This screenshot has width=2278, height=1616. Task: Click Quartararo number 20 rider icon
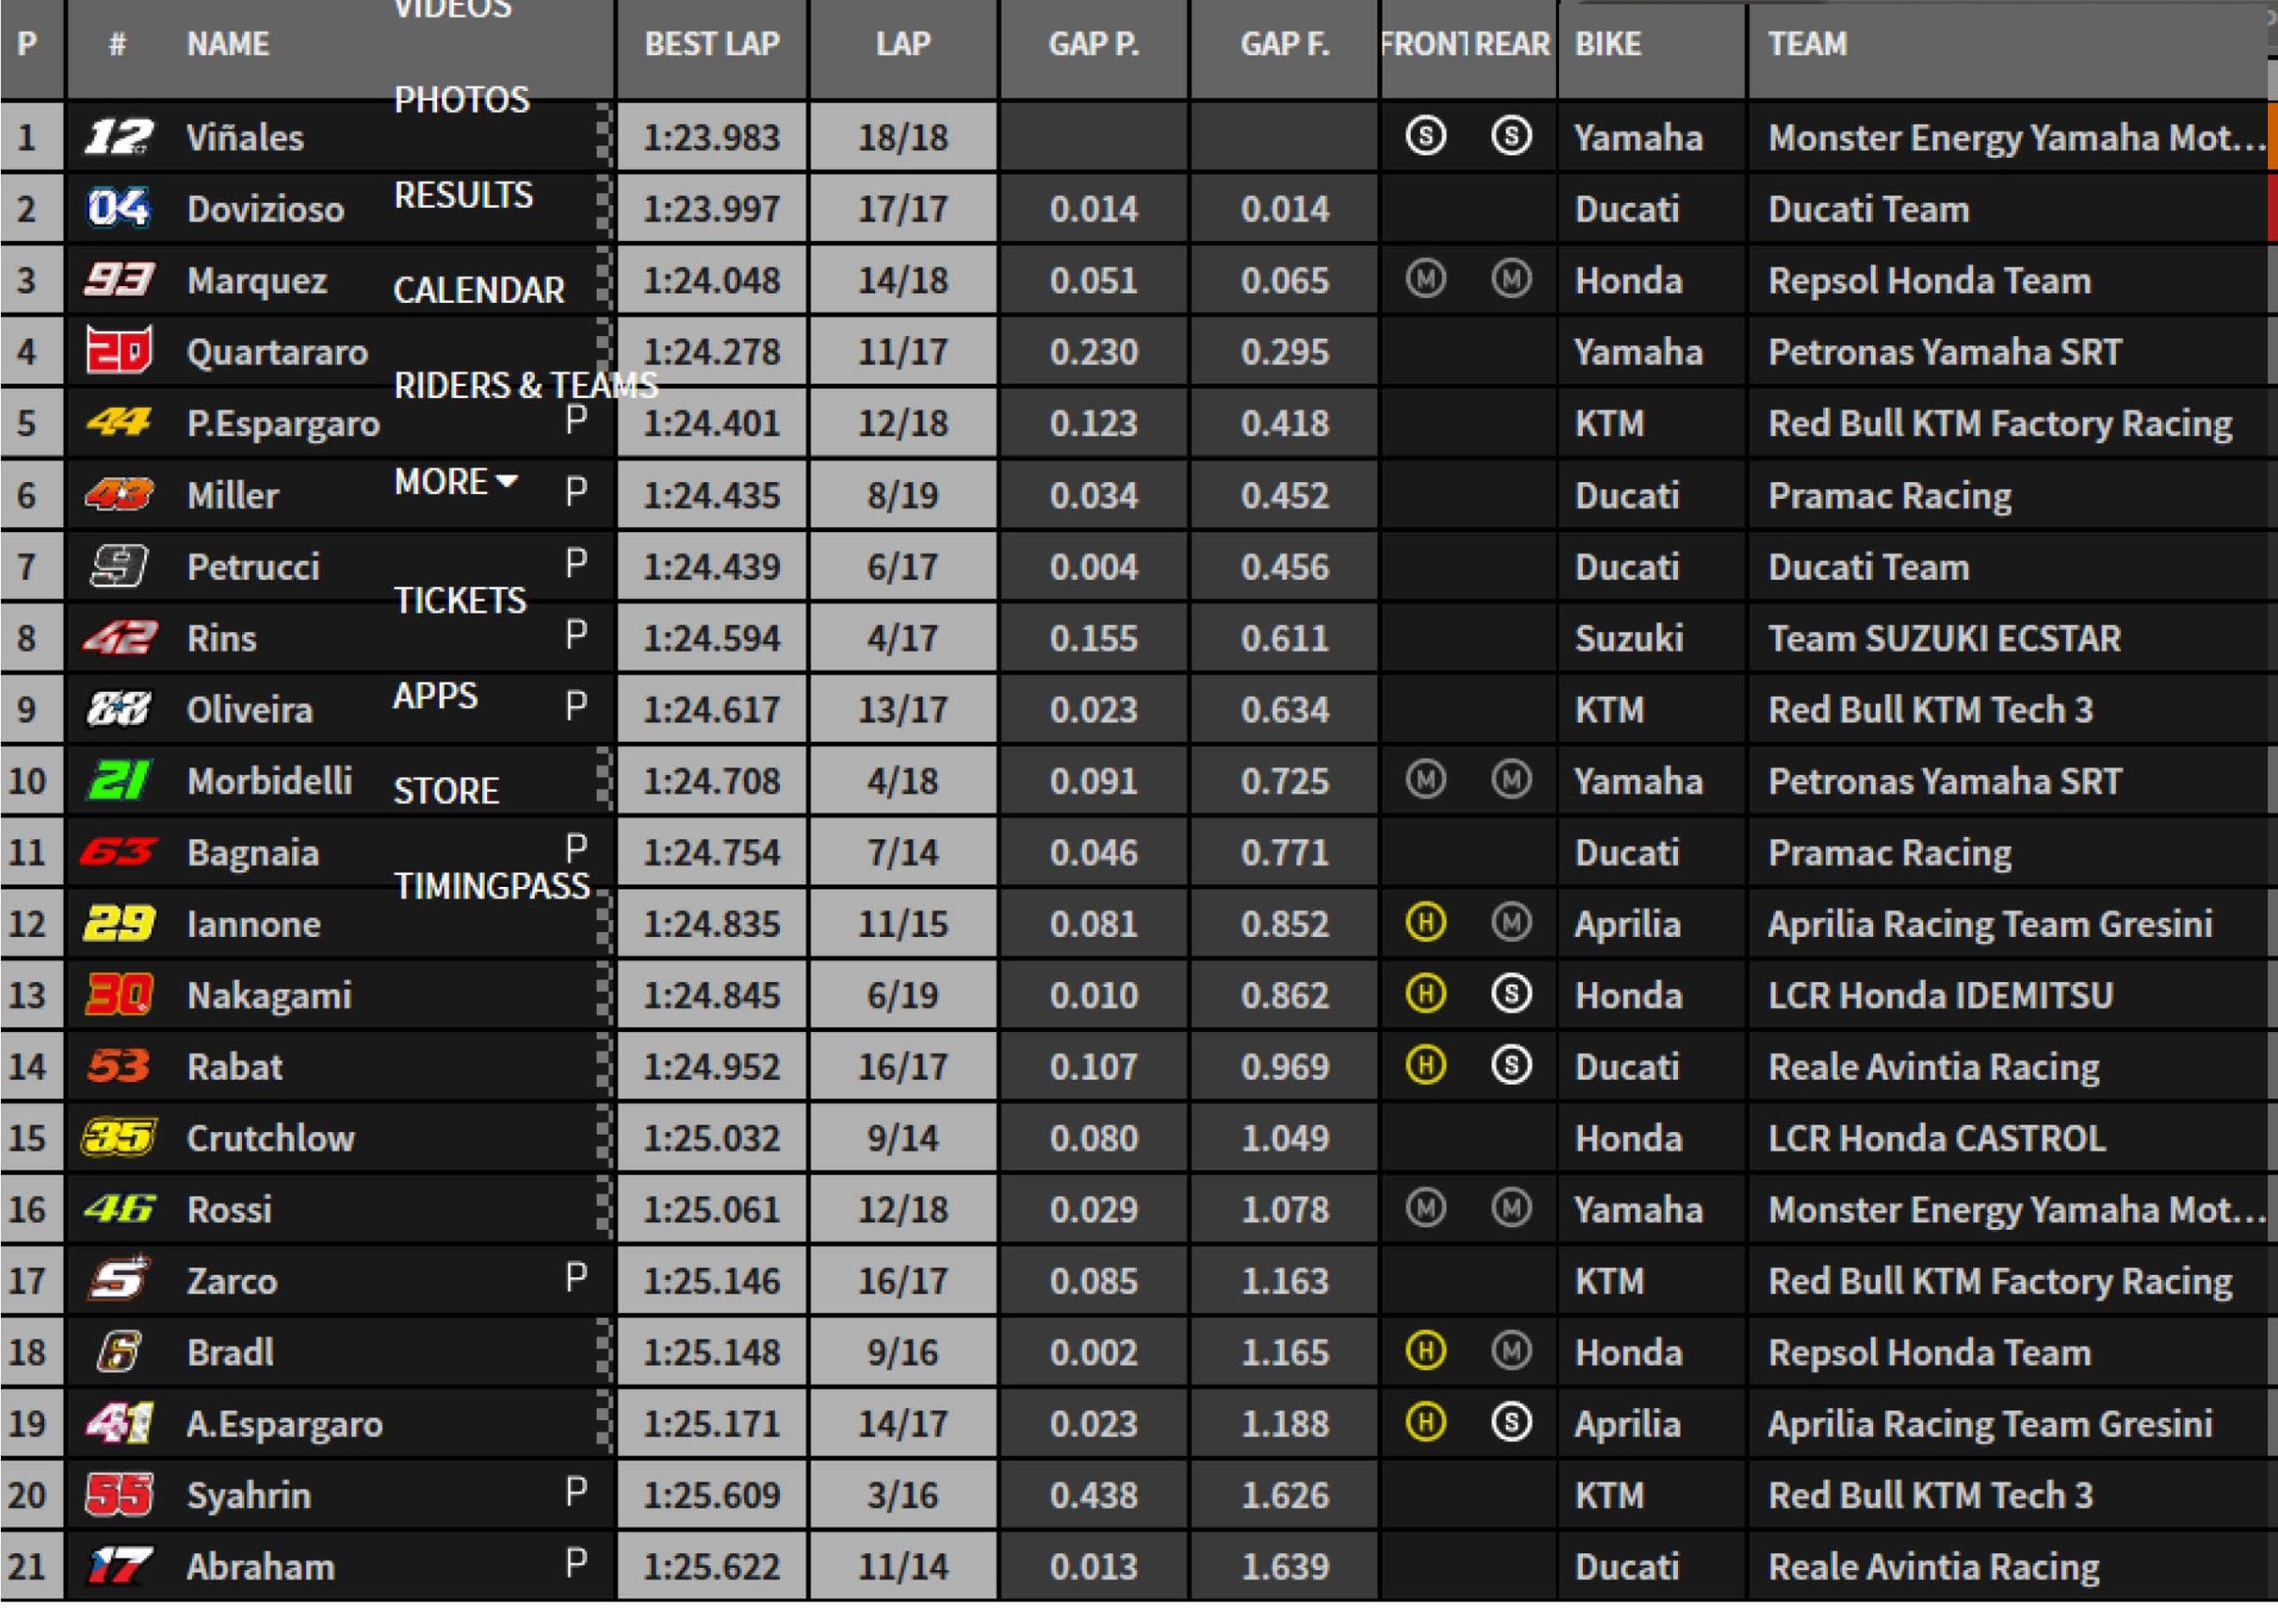[x=119, y=352]
